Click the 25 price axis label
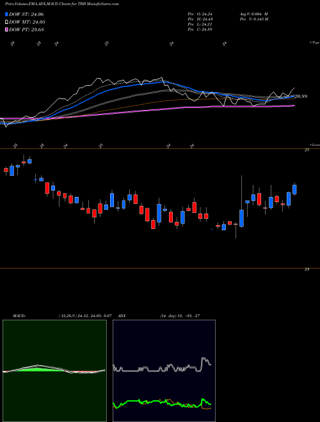 coord(307,150)
